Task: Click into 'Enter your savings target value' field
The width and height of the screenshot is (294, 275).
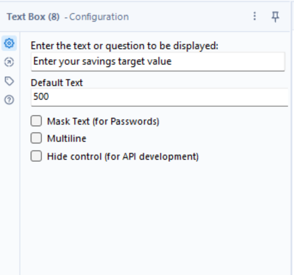Action: [158, 62]
